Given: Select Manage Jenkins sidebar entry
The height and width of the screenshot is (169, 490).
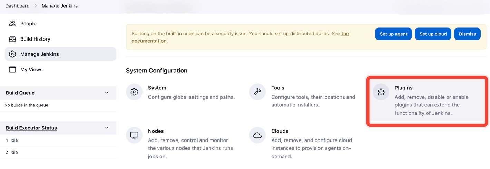Looking at the screenshot, I should click(x=60, y=54).
